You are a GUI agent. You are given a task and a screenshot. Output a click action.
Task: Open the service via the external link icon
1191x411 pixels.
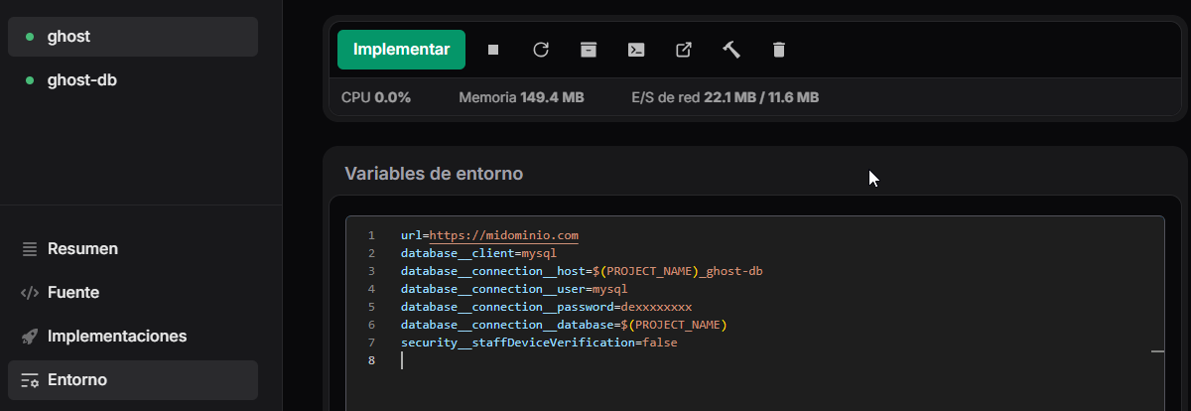(684, 50)
